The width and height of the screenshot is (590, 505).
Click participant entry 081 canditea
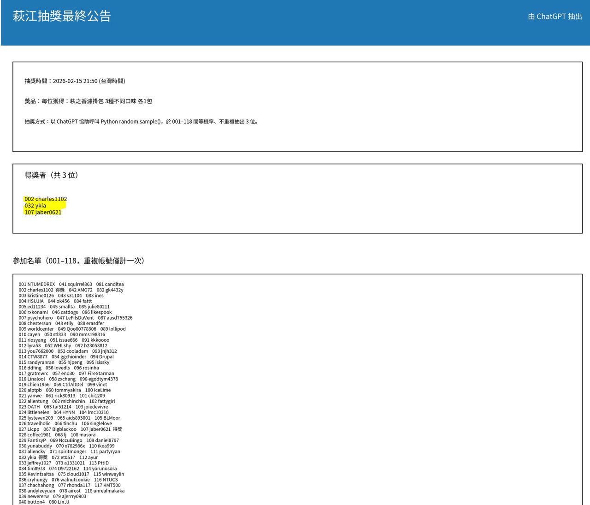click(x=110, y=285)
